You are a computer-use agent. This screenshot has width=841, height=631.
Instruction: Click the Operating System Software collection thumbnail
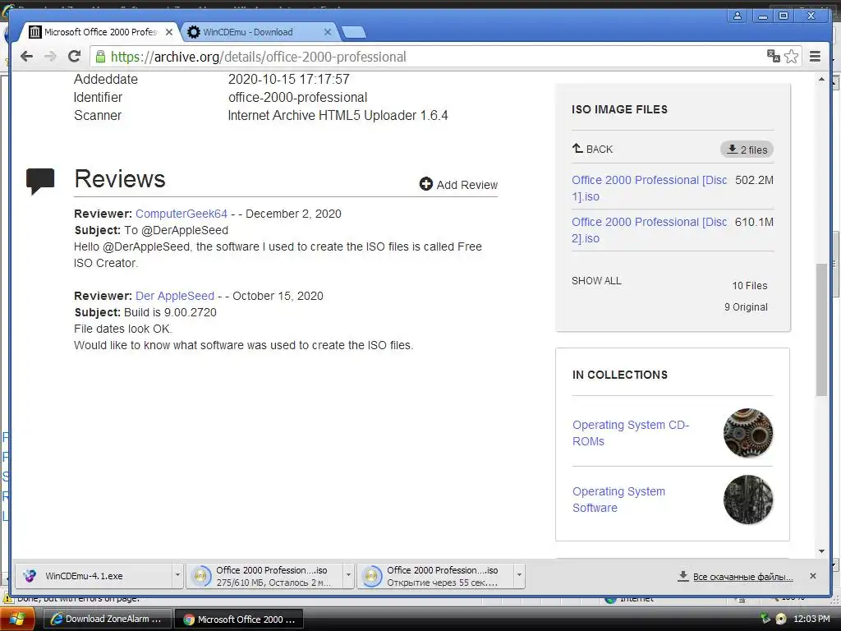[748, 500]
